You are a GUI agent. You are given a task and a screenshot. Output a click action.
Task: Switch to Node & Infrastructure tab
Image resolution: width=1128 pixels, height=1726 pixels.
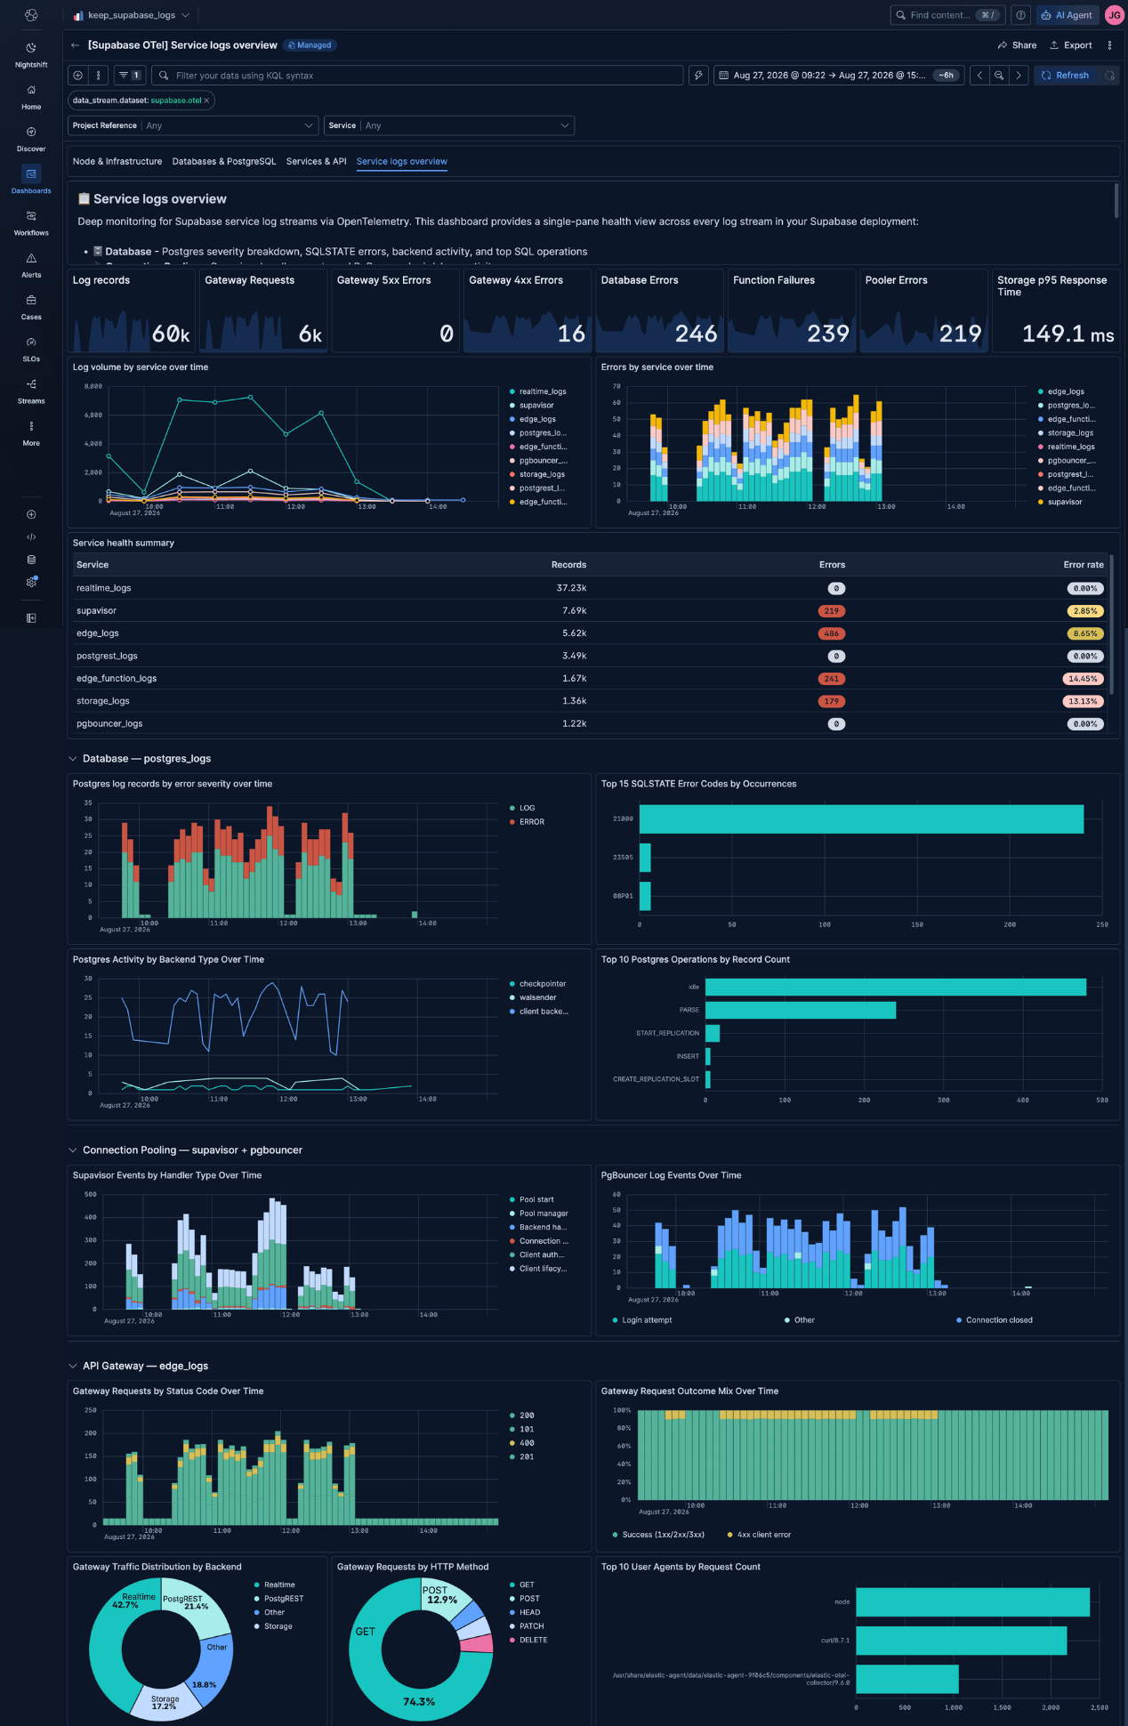(117, 162)
